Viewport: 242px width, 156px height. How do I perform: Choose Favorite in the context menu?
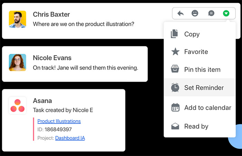[x=196, y=52]
